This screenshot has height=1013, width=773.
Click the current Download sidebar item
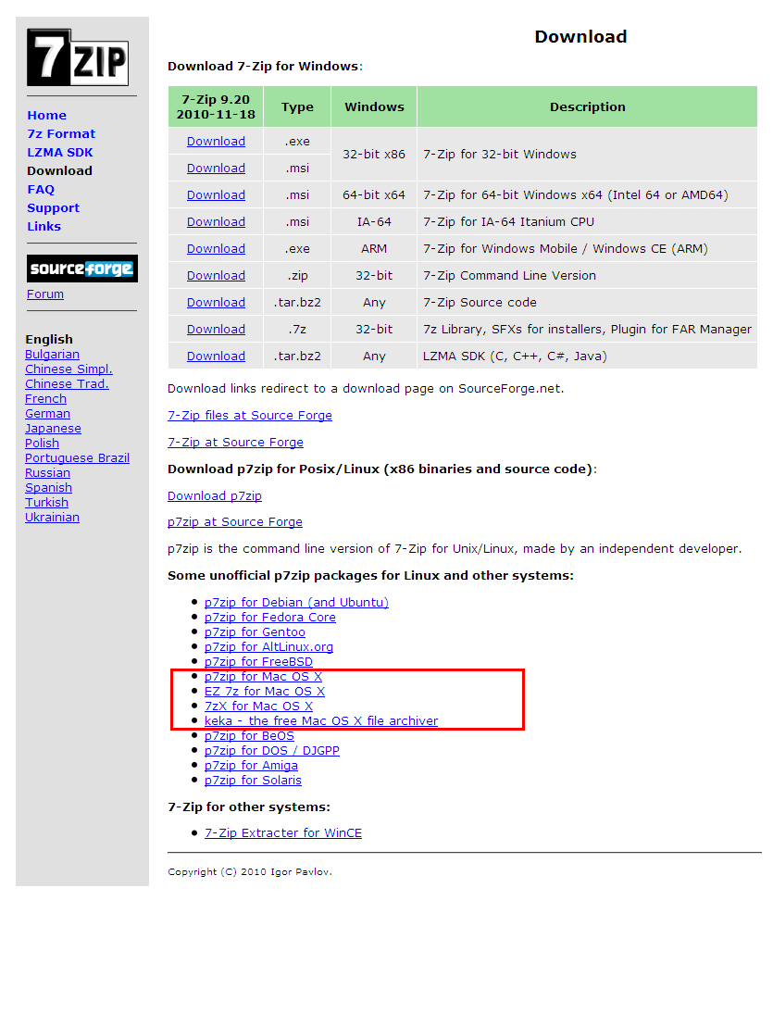[59, 171]
